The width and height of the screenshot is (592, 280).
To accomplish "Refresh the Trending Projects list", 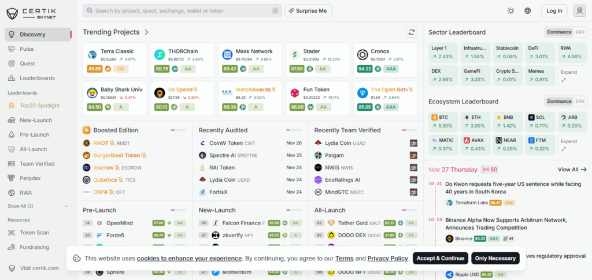I will coord(412,32).
